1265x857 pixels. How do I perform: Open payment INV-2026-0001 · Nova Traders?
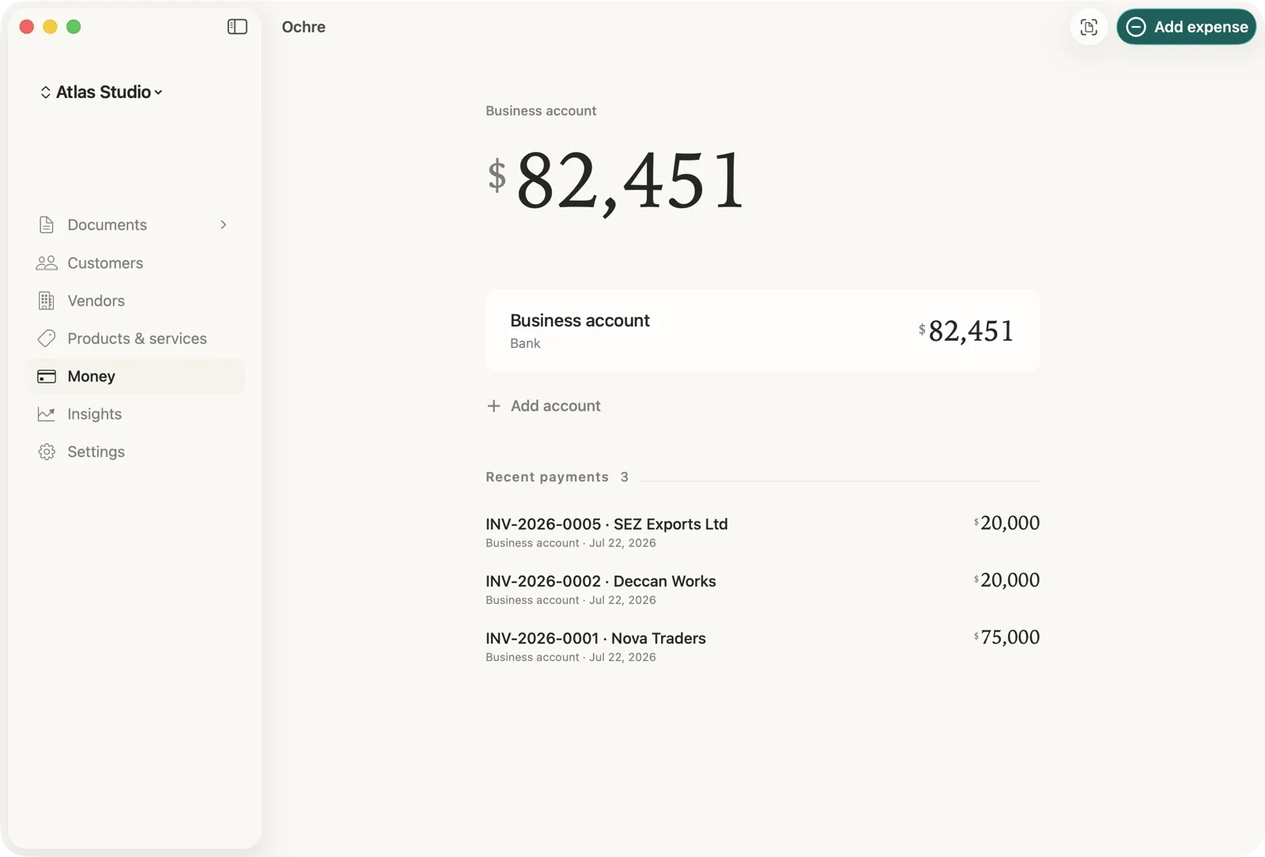pyautogui.click(x=762, y=646)
